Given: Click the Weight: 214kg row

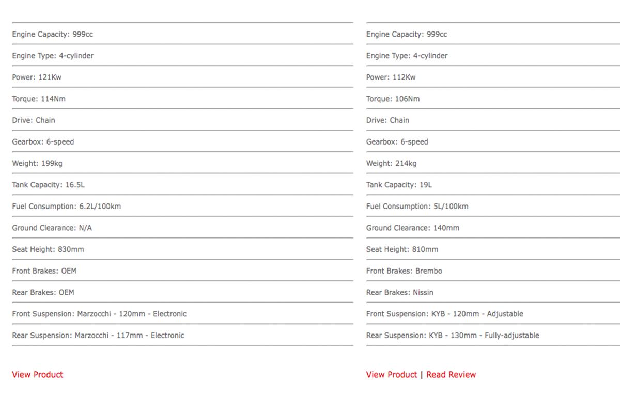Looking at the screenshot, I should (x=493, y=163).
